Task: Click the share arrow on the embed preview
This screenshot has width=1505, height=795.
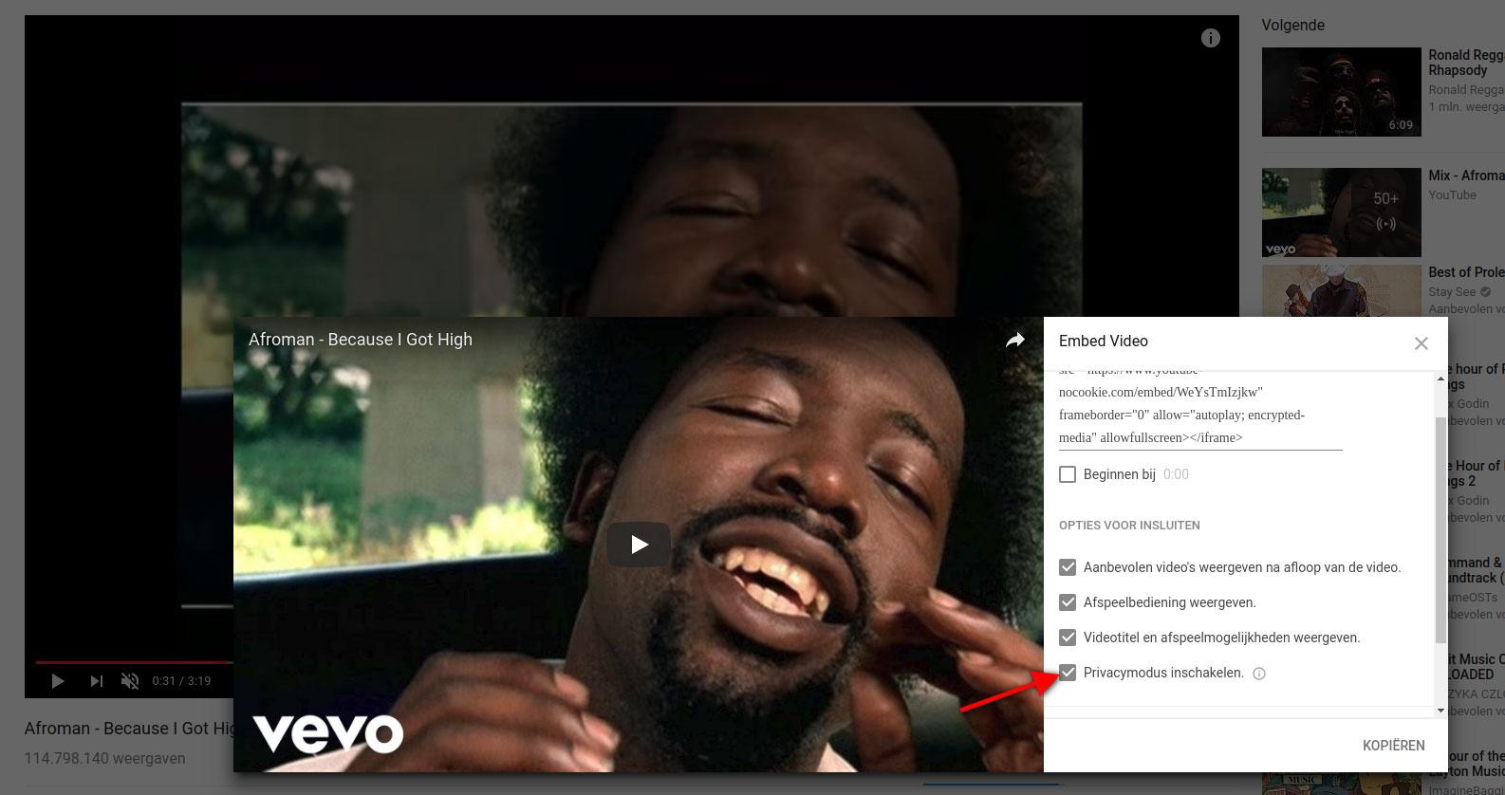Action: (x=1015, y=341)
